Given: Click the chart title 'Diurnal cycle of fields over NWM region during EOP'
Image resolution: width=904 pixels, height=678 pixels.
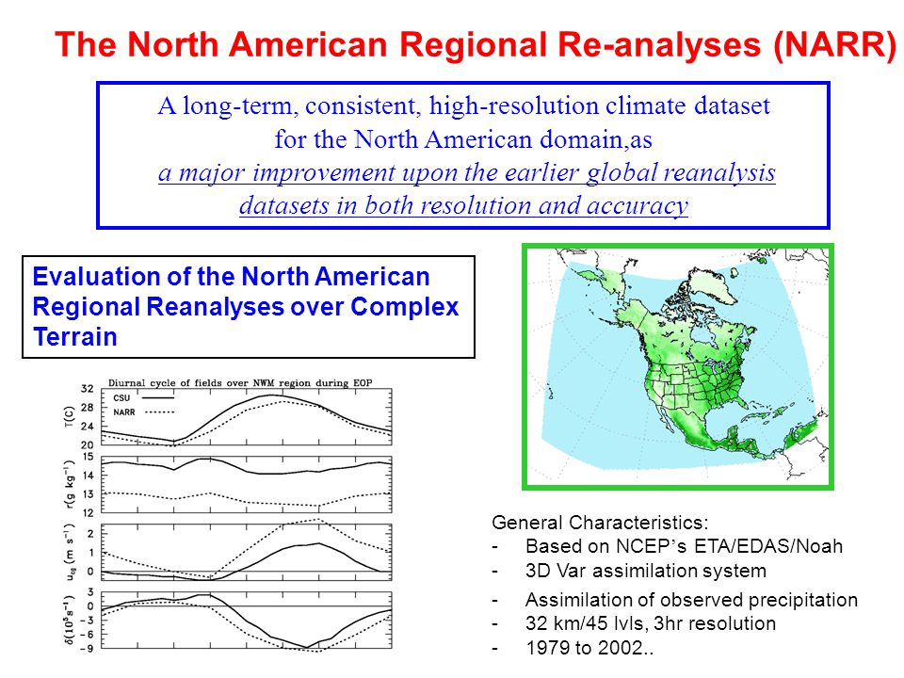Looking at the screenshot, I should pyautogui.click(x=240, y=383).
